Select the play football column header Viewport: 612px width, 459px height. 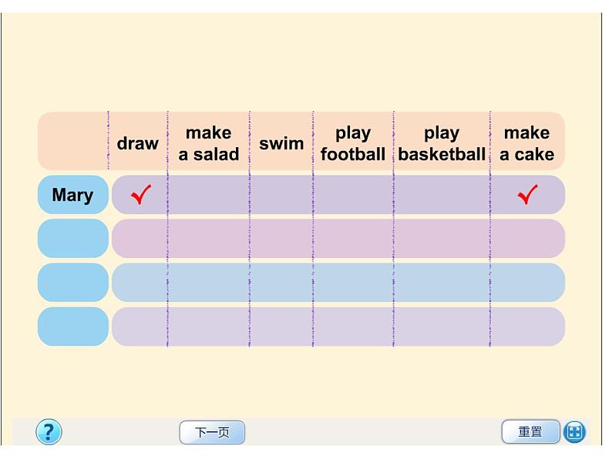(x=353, y=143)
